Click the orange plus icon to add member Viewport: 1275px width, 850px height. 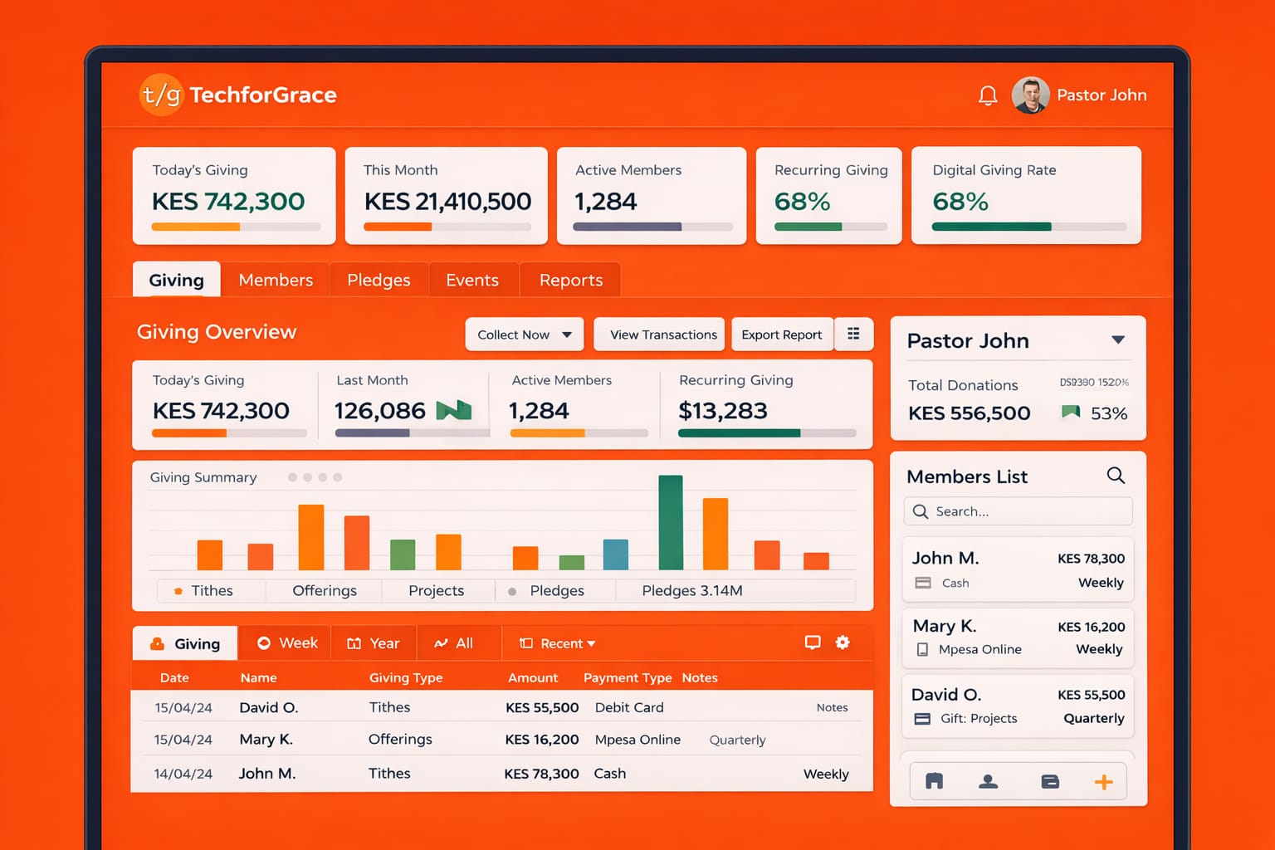pos(1103,782)
